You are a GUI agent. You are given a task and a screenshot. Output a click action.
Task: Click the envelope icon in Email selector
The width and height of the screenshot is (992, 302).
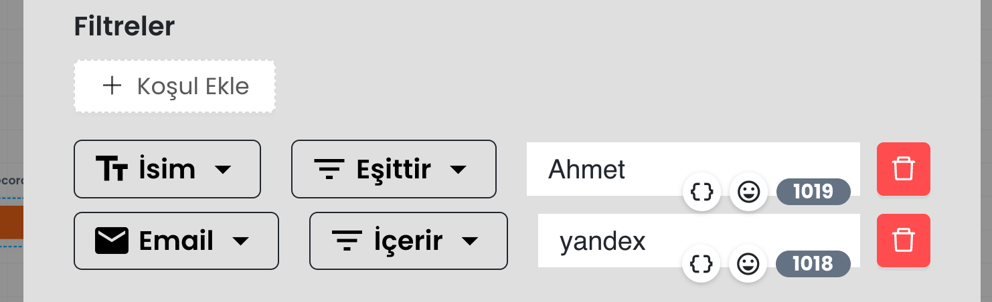click(x=111, y=241)
